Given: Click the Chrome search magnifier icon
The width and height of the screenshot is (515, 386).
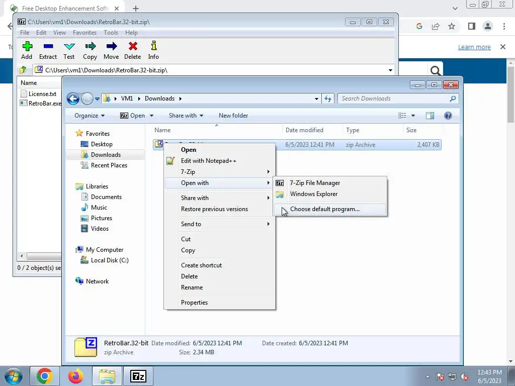Looking at the screenshot, I should [x=436, y=70].
